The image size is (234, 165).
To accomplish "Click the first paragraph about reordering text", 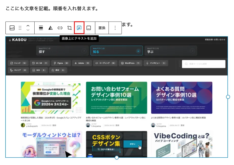I will click(52, 9).
